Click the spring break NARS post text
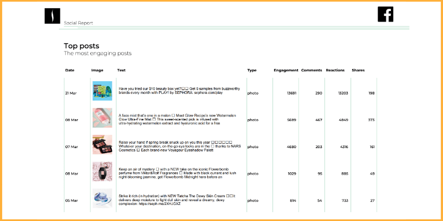Screen dimensions: 443x221 [179, 146]
